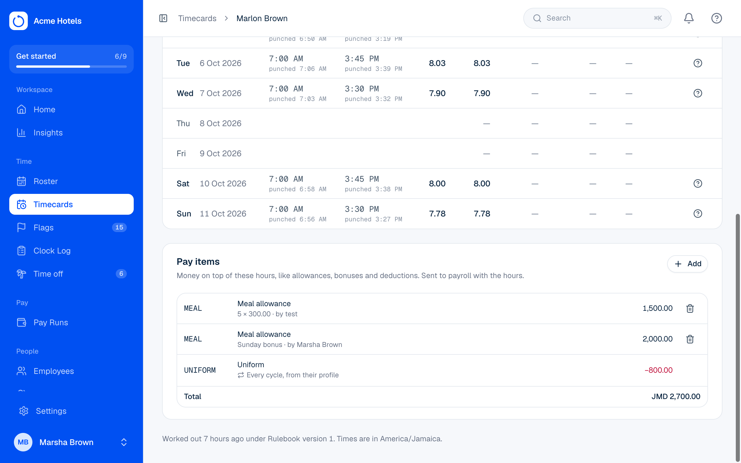Go to Pay Runs

point(71,322)
